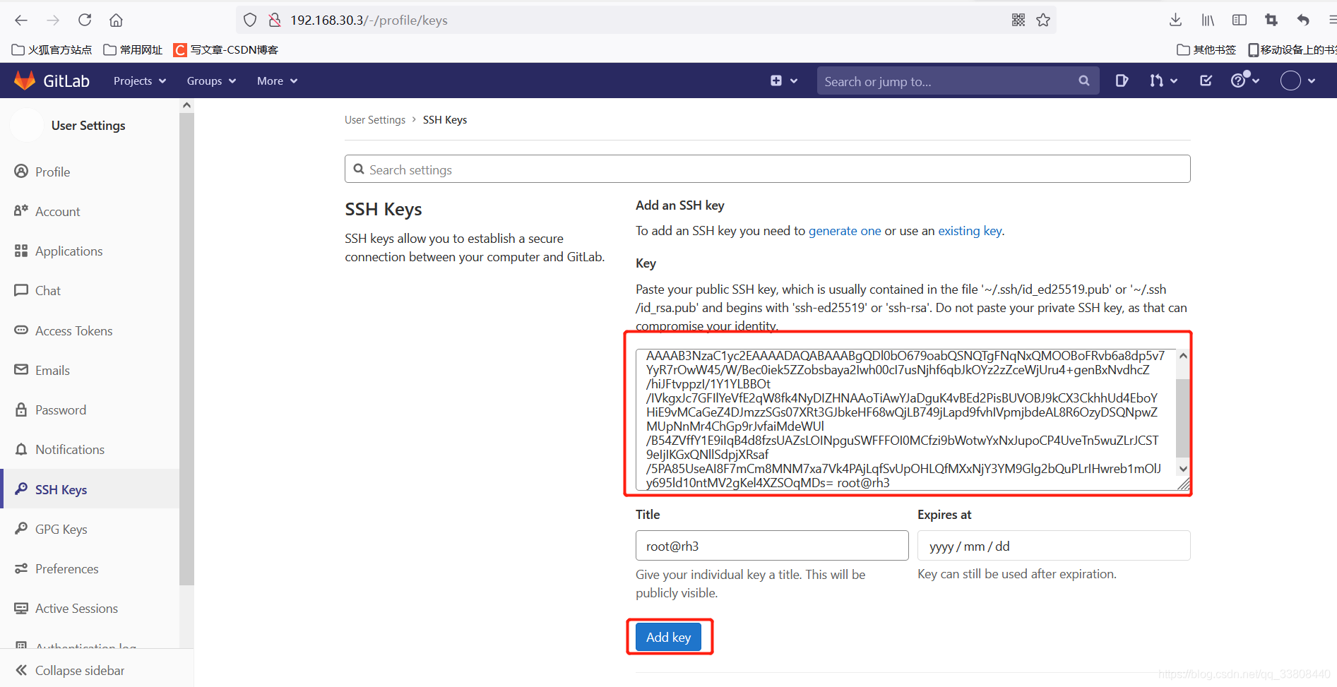Click Collapse sidebar
Screen dimensions: 1337x687
80,670
